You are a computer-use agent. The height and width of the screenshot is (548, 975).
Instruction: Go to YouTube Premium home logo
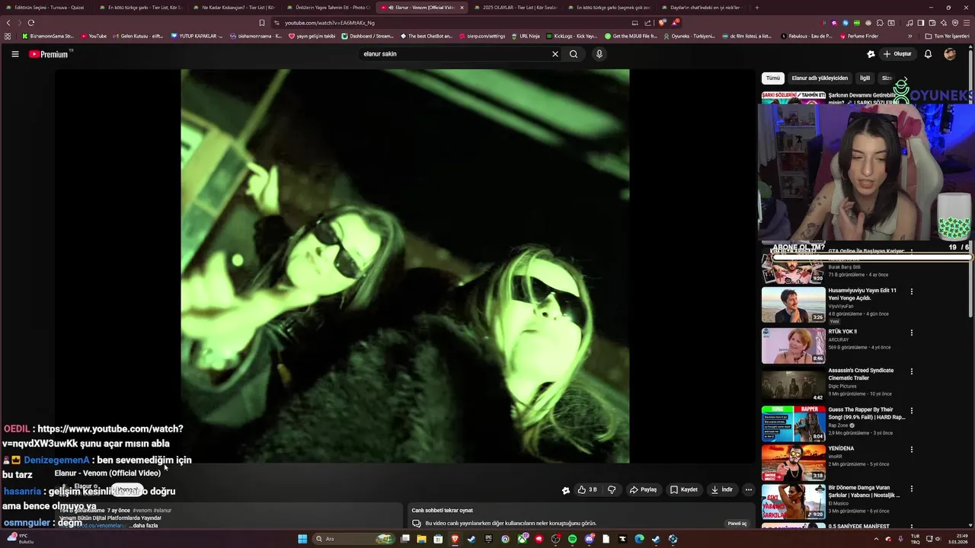[x=50, y=54]
